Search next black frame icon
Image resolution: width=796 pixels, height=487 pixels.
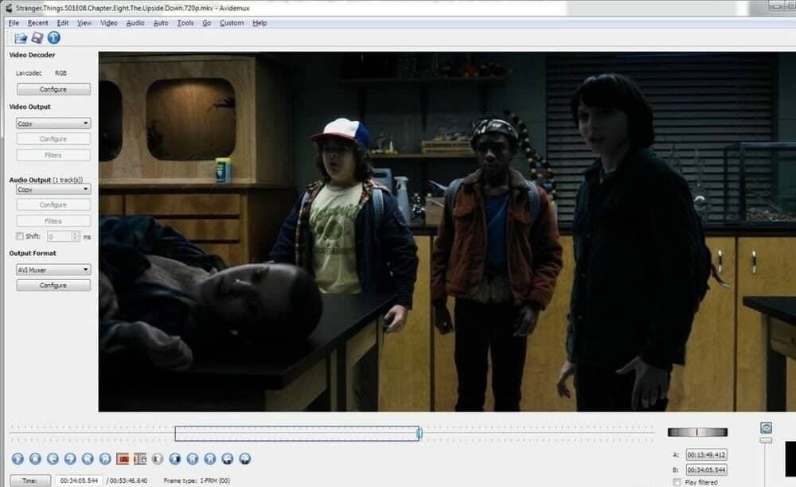coord(175,458)
